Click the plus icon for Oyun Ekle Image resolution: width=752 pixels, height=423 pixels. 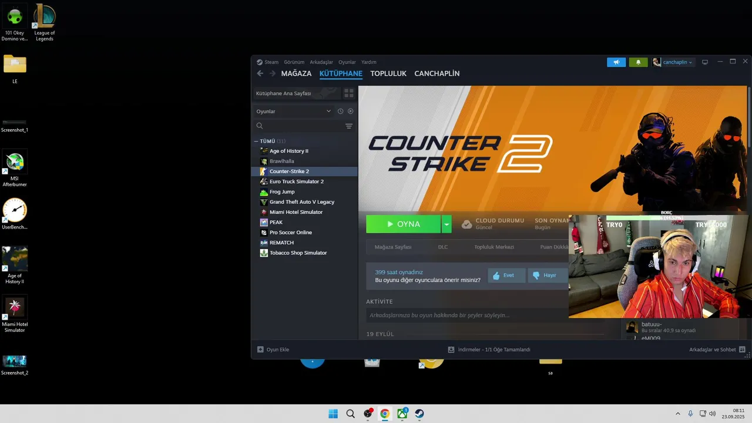click(x=260, y=349)
